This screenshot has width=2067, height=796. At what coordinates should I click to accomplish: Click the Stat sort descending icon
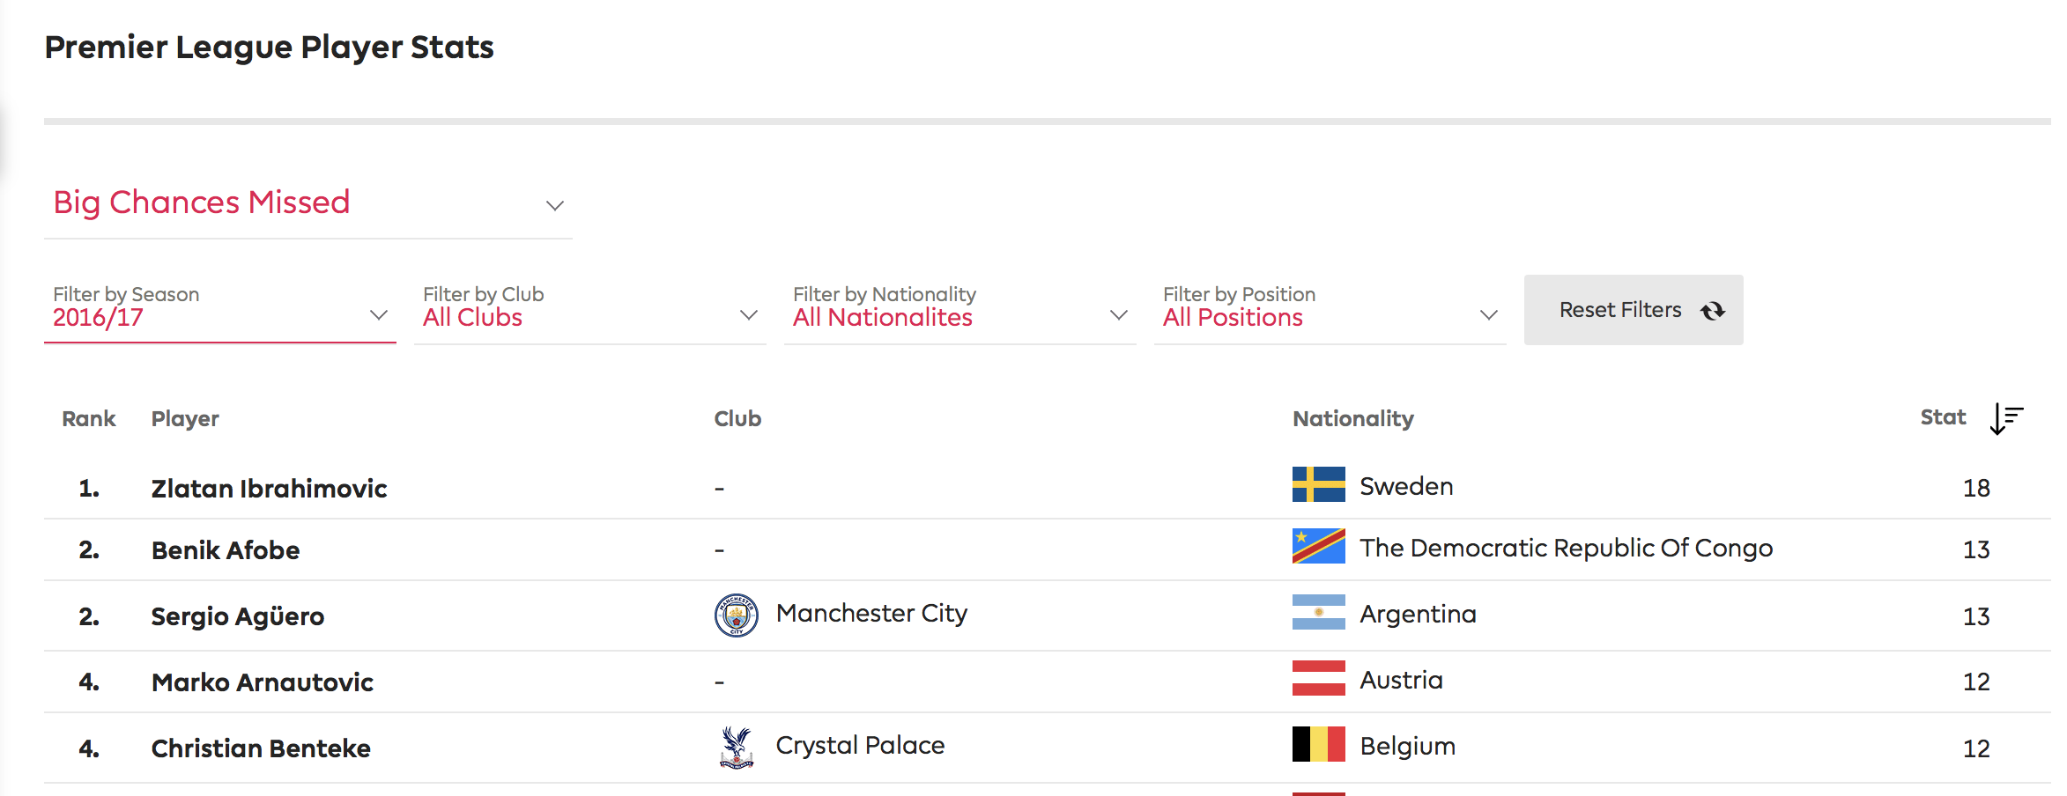pyautogui.click(x=2006, y=418)
